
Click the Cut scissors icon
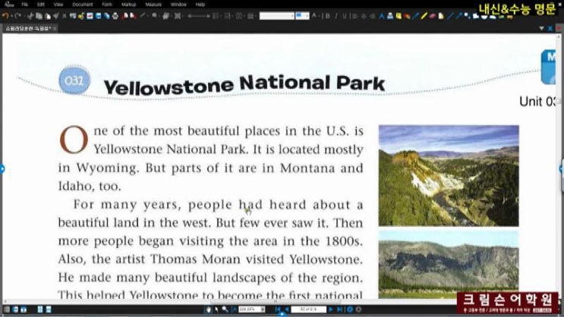(30, 16)
